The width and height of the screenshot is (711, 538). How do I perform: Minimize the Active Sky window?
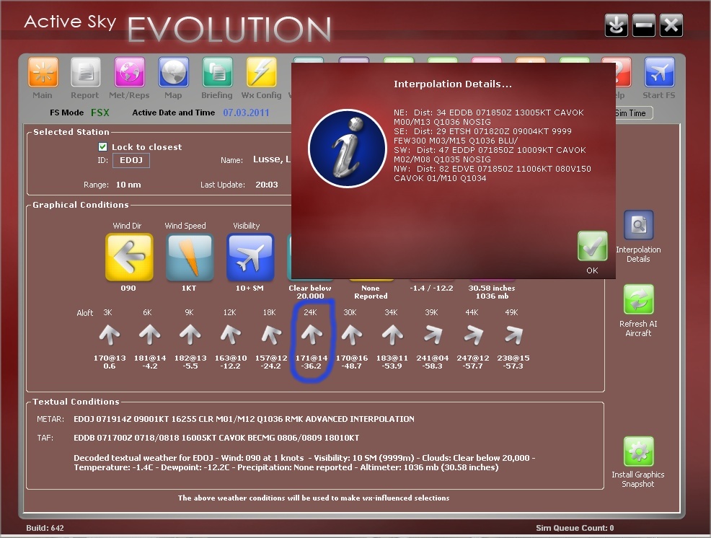tap(644, 25)
